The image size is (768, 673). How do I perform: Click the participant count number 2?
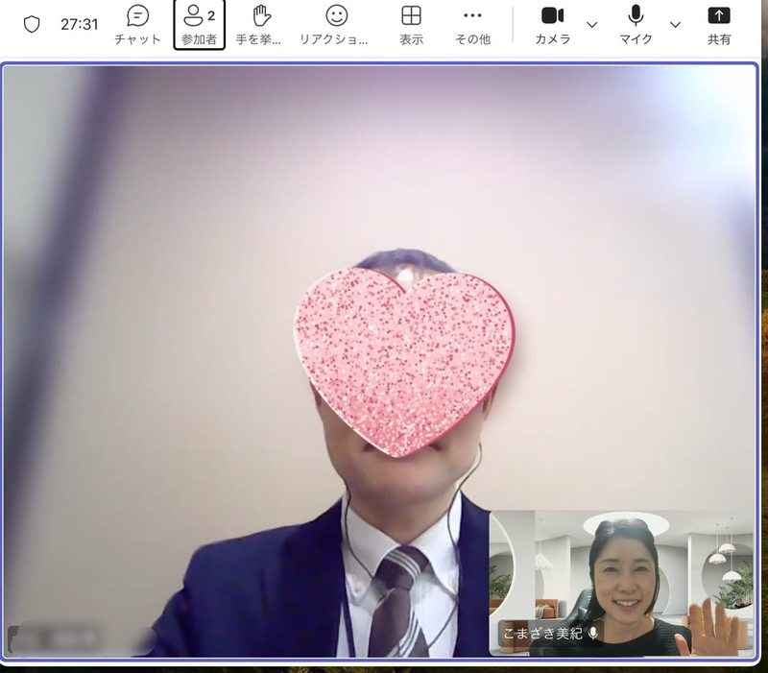(210, 15)
